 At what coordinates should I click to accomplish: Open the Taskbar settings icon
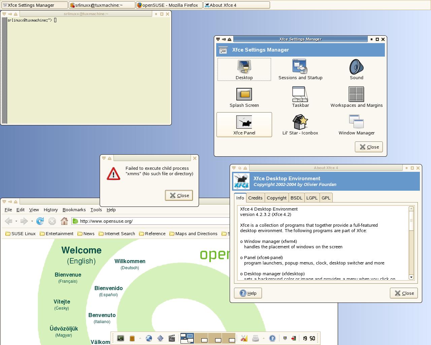[x=300, y=97]
